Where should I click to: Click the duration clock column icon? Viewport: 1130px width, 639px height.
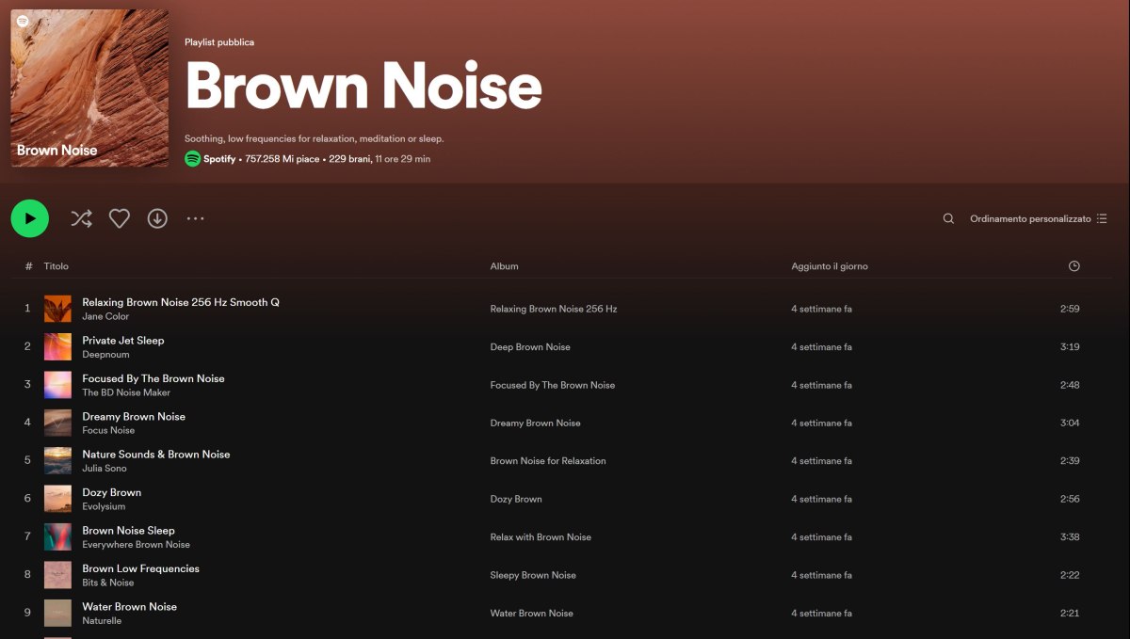pyautogui.click(x=1073, y=266)
